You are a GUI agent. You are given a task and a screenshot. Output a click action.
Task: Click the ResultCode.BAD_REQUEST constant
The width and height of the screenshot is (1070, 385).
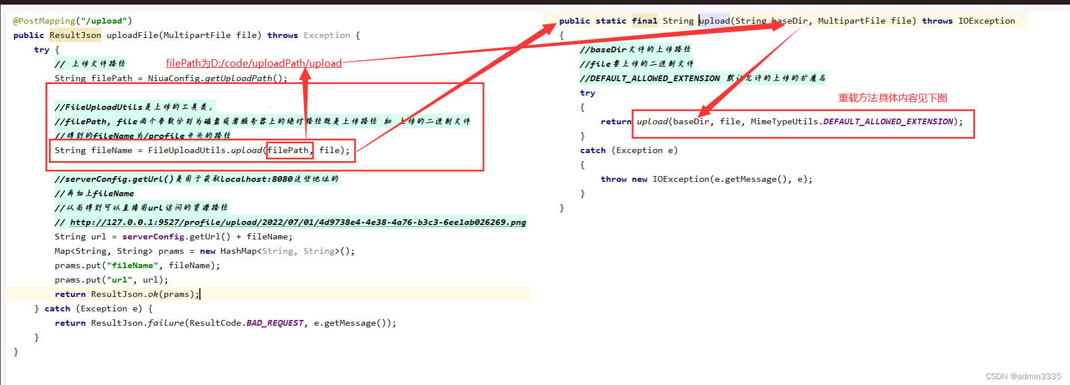pyautogui.click(x=246, y=323)
